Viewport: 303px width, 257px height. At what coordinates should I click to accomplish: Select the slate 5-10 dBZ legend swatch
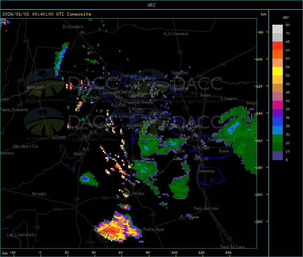point(277,156)
